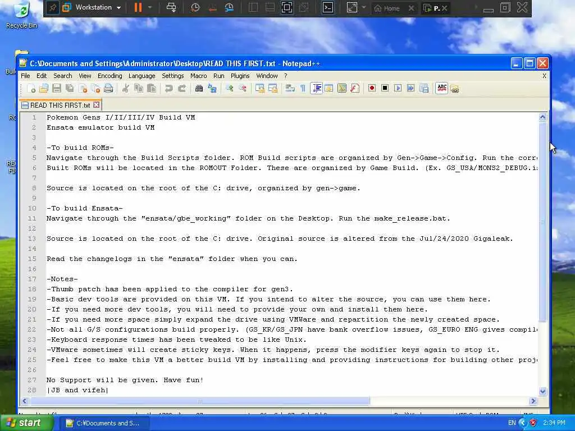This screenshot has height=431, width=575.
Task: Play back the recorded macro
Action: pos(398,88)
